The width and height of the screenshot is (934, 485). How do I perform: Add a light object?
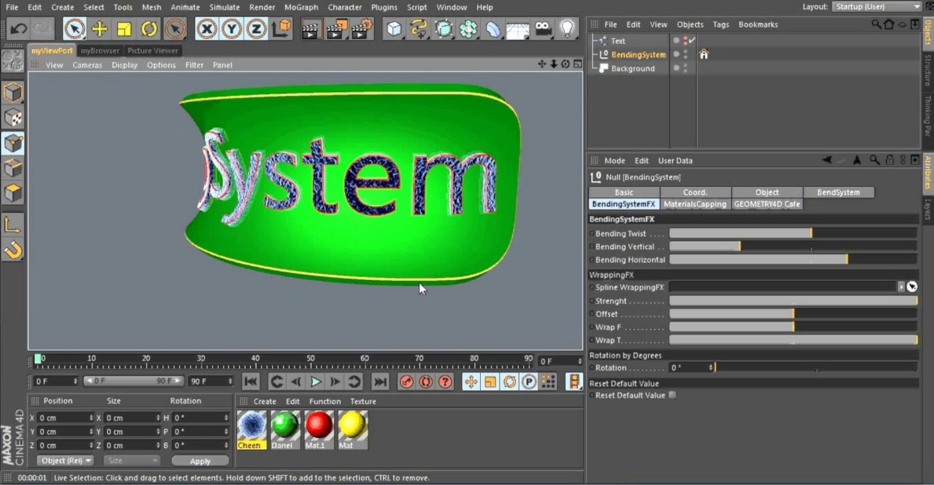tap(568, 28)
